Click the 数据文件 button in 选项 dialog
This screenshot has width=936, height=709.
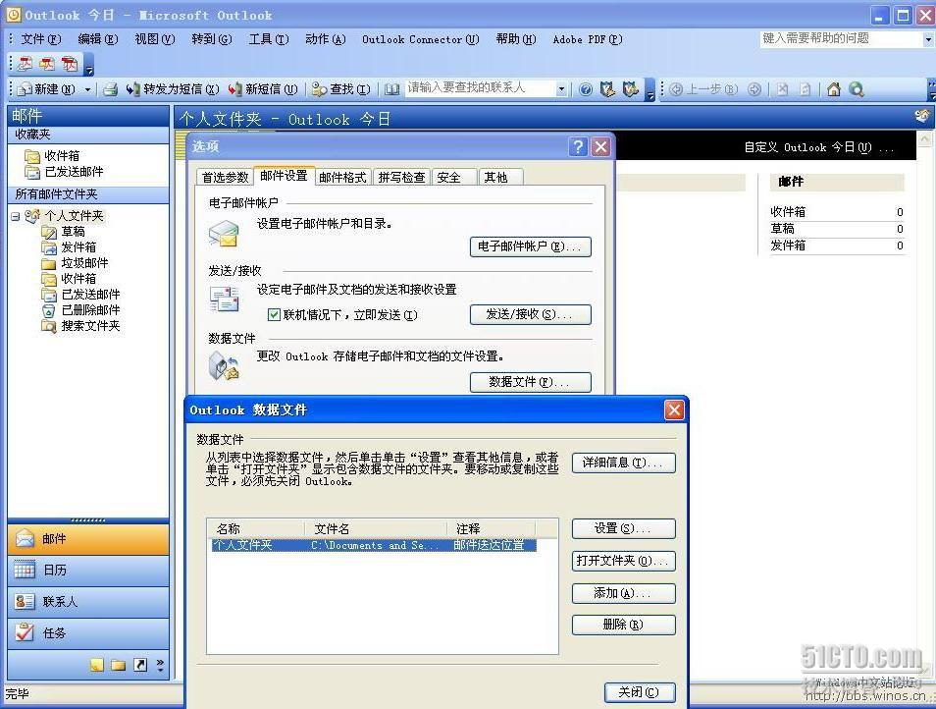point(531,382)
